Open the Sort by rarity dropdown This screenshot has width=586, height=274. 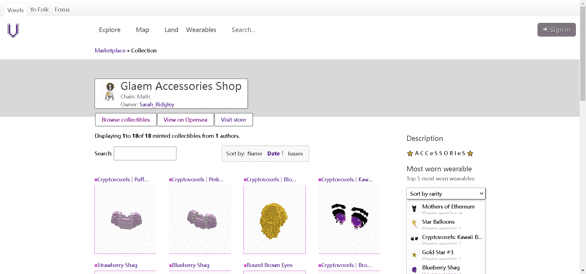(x=446, y=194)
